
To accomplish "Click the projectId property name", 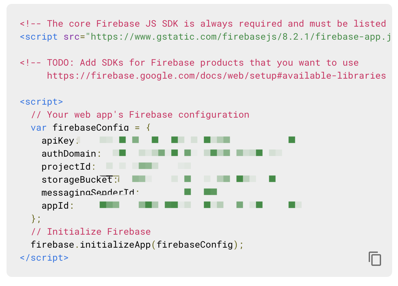I will tap(66, 167).
